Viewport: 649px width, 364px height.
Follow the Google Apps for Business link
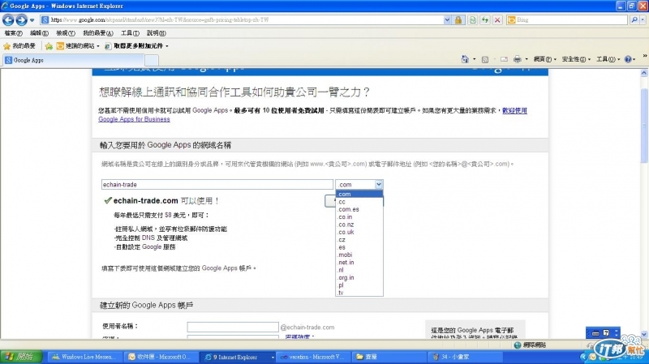pyautogui.click(x=134, y=119)
